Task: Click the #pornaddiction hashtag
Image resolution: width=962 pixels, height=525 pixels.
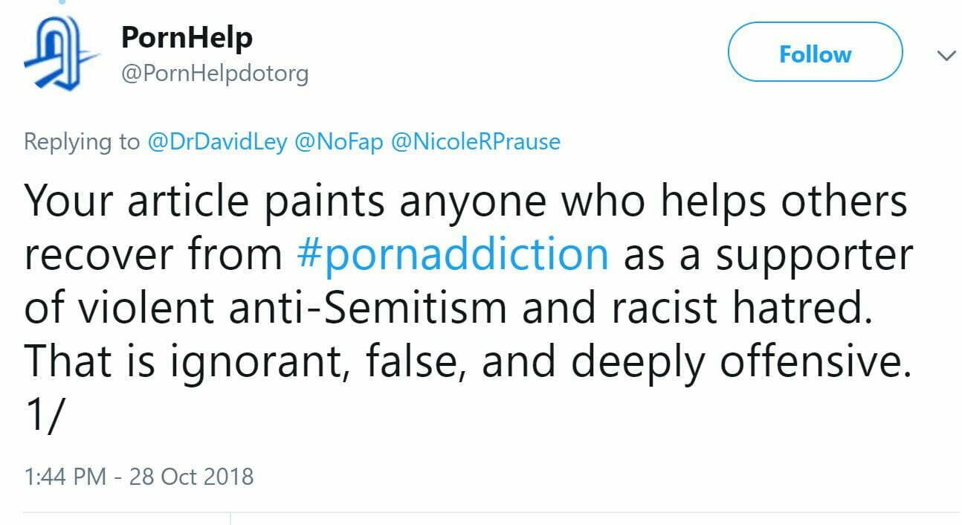Action: point(452,254)
